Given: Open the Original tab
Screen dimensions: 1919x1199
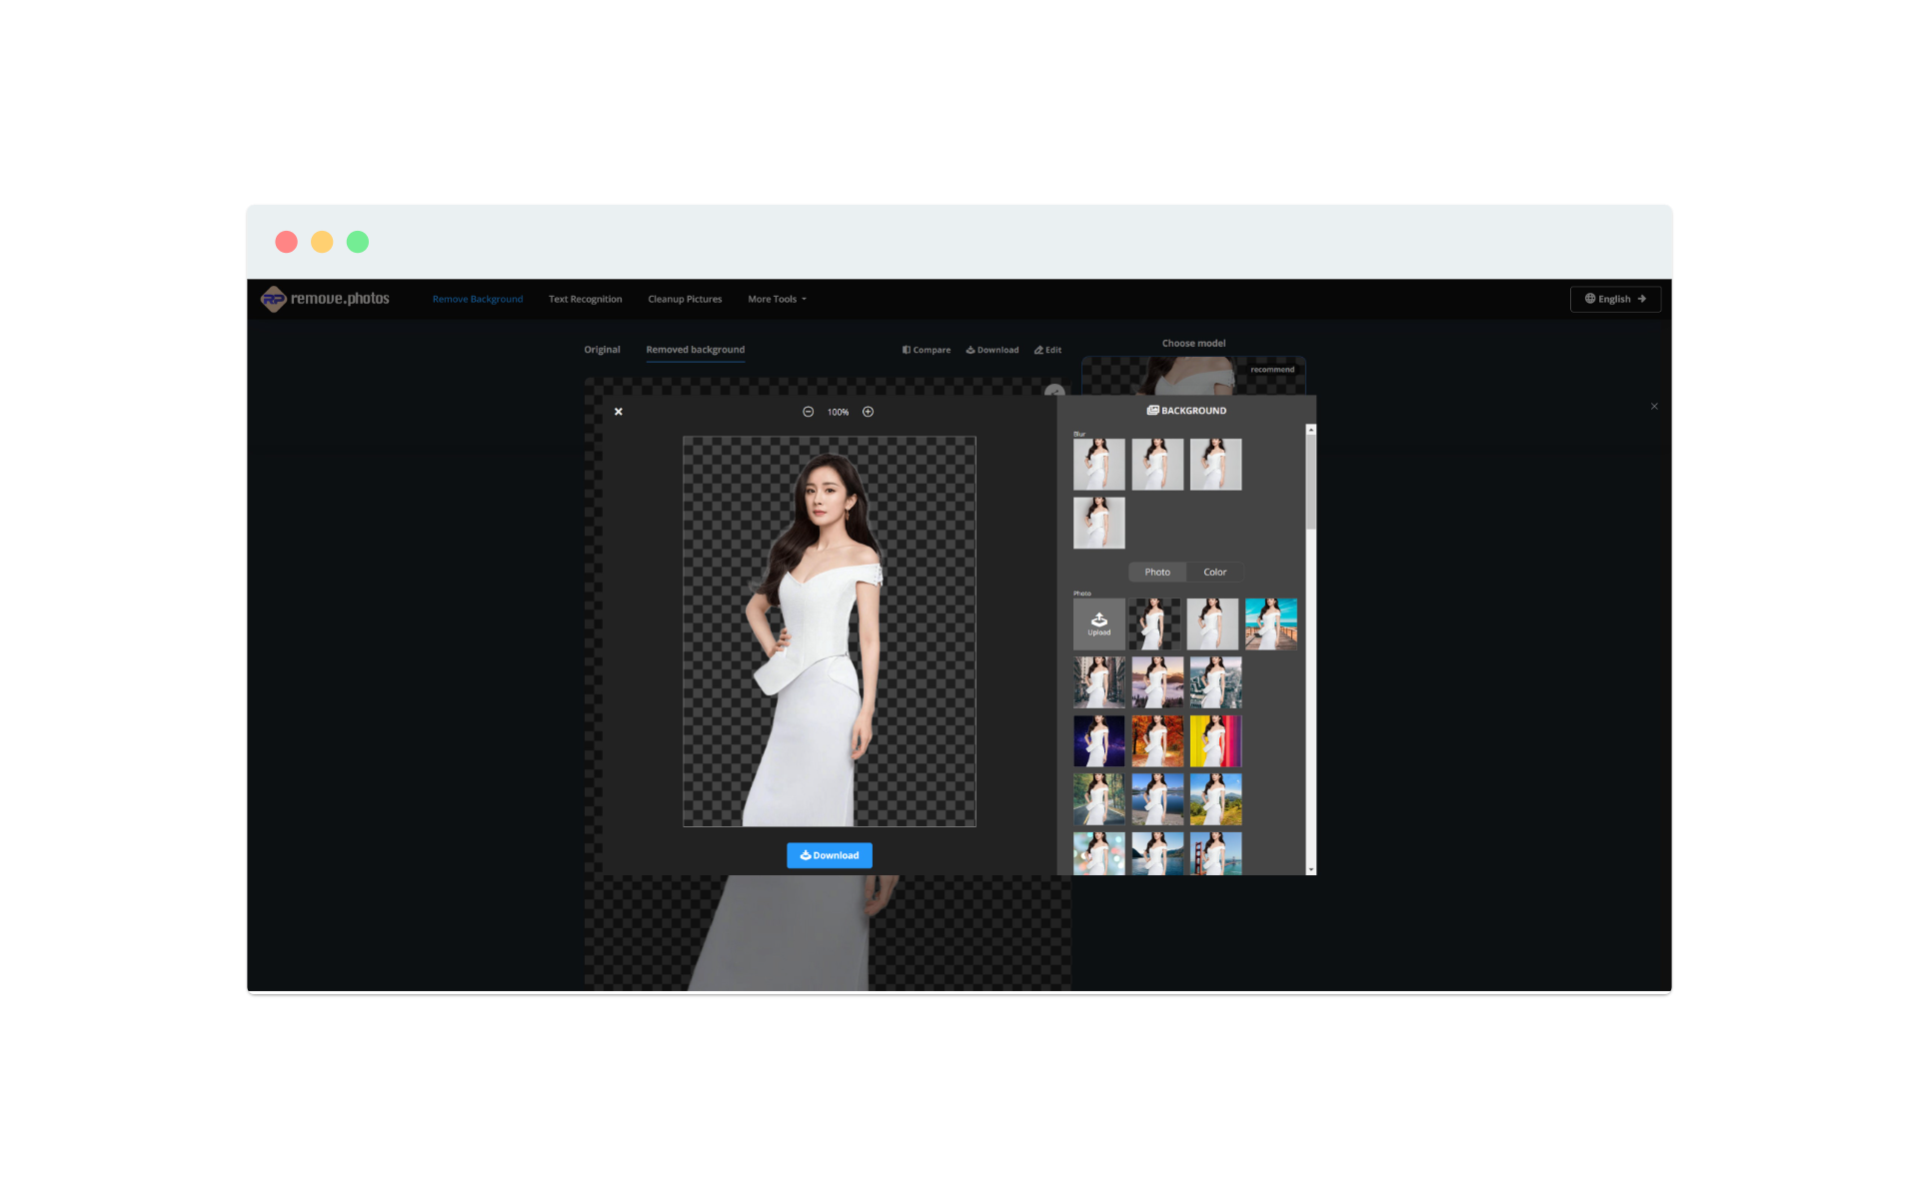Looking at the screenshot, I should pyautogui.click(x=602, y=350).
